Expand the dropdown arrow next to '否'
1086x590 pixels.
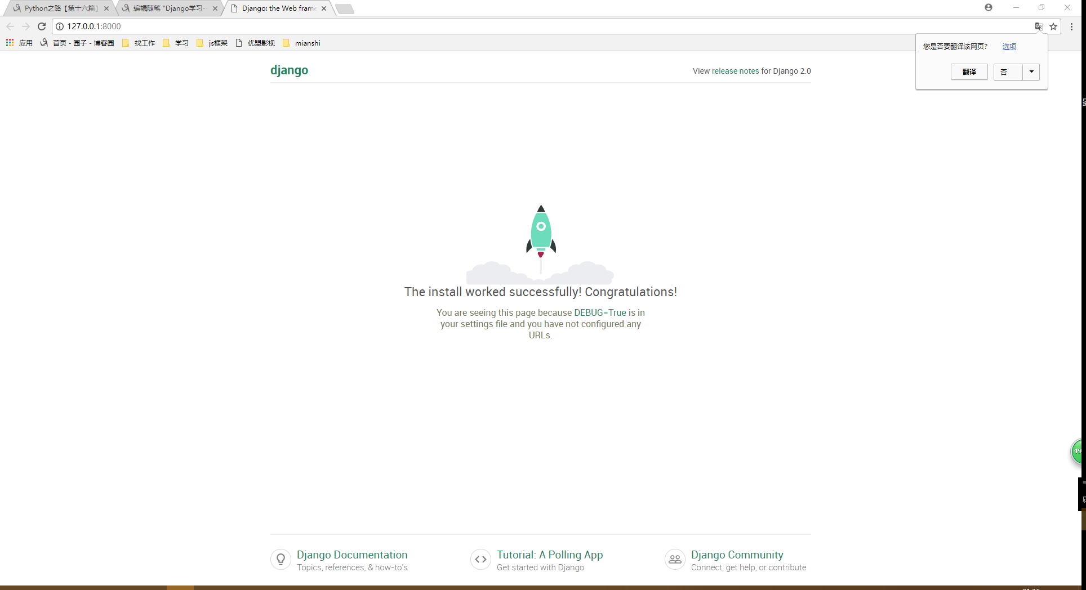click(x=1031, y=72)
